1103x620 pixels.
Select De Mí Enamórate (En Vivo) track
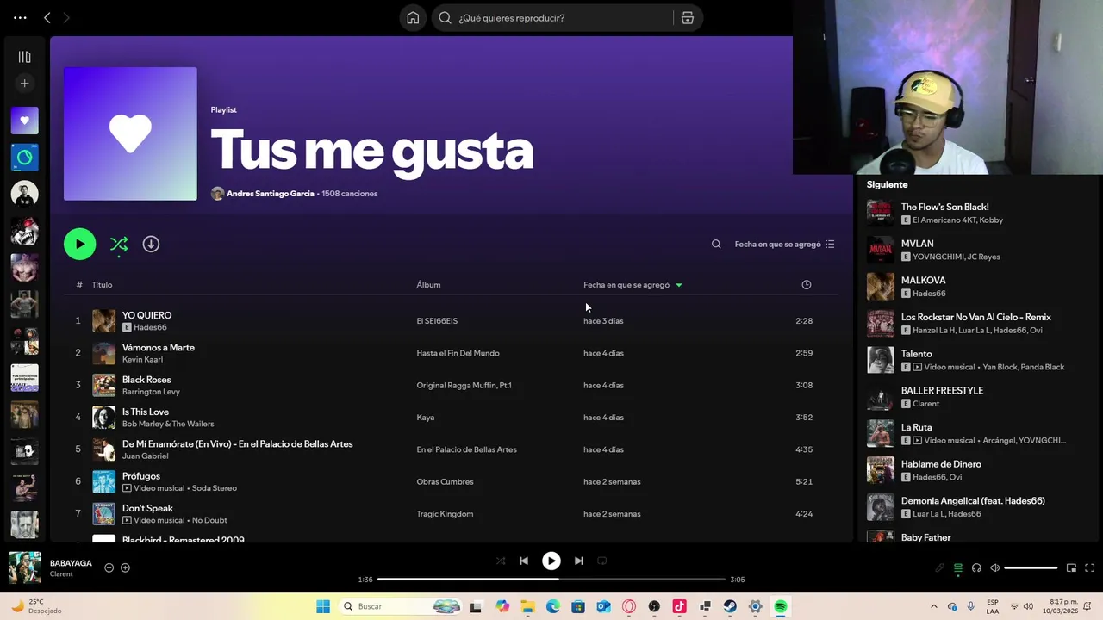pos(238,443)
